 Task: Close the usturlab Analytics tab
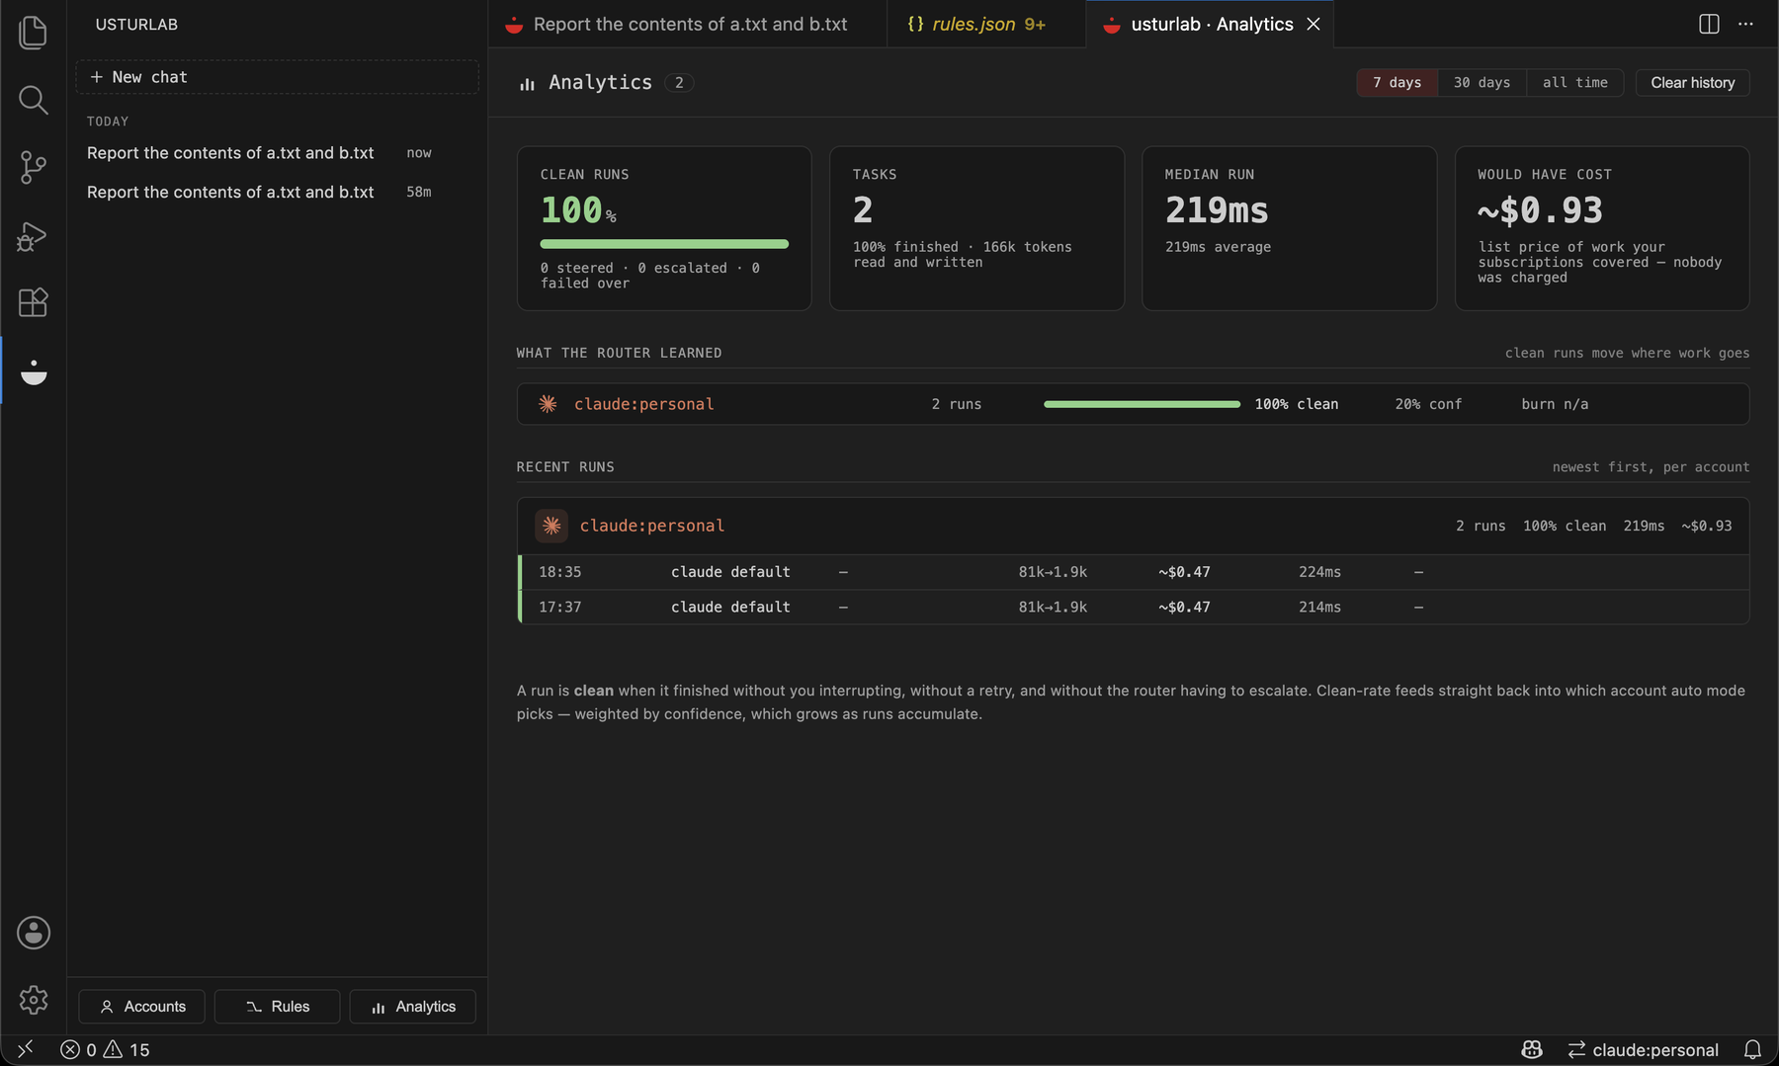pyautogui.click(x=1313, y=24)
